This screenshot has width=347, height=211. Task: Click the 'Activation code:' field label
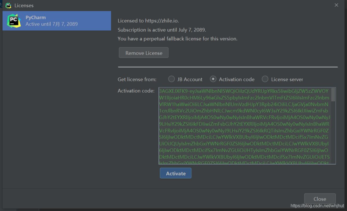136,91
